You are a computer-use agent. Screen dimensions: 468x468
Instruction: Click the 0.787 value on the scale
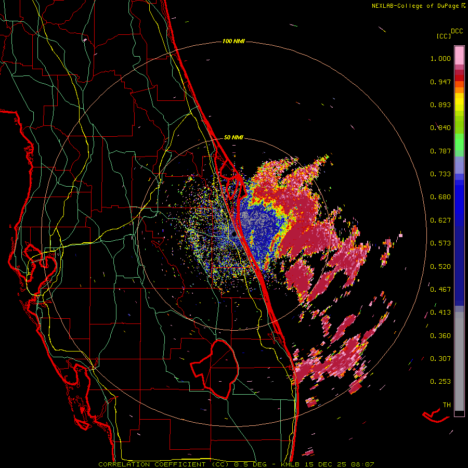[x=440, y=151]
